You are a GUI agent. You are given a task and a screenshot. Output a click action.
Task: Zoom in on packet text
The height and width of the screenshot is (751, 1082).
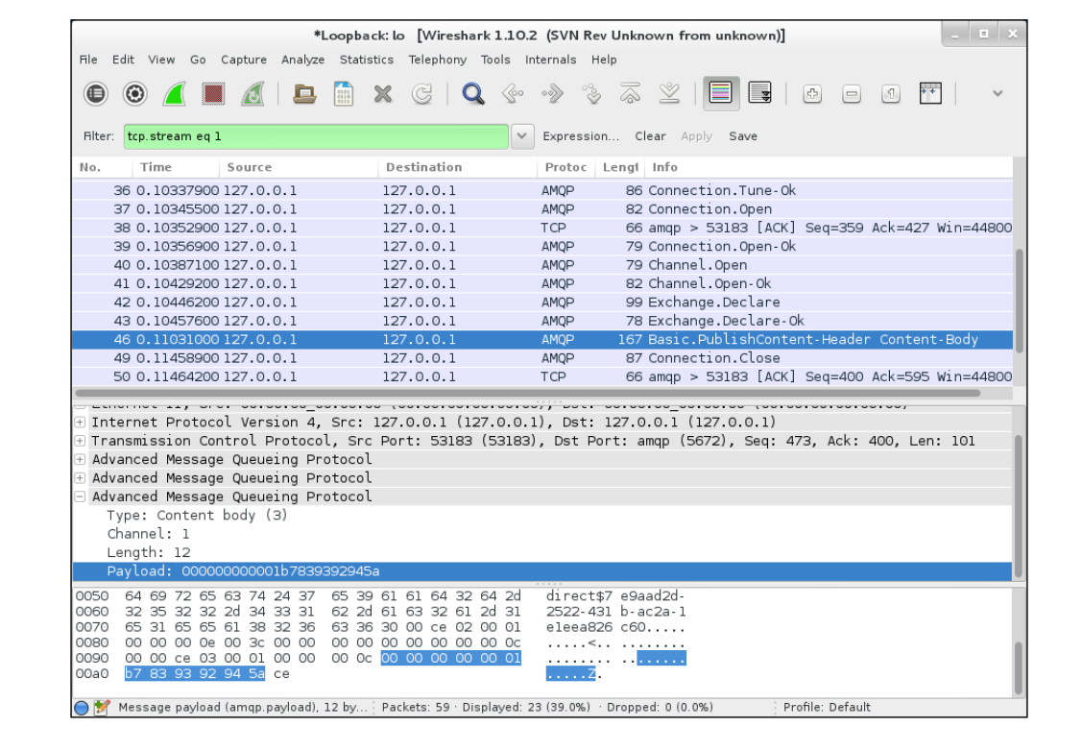tap(812, 93)
